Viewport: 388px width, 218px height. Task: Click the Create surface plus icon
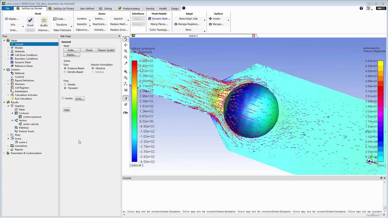pyautogui.click(x=211, y=19)
